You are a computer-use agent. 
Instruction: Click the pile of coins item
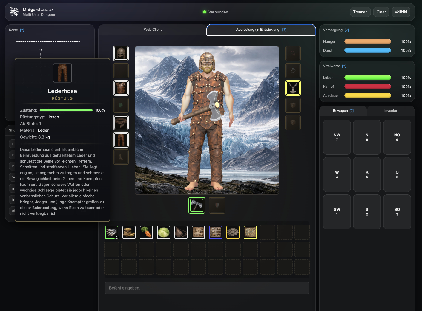click(233, 232)
